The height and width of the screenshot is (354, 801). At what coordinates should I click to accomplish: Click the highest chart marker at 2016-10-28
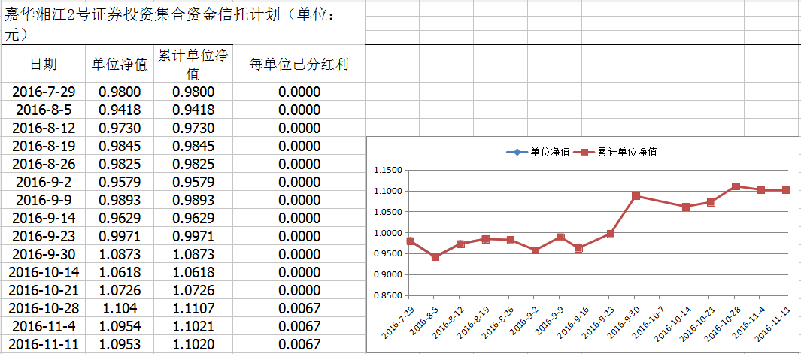pos(736,186)
